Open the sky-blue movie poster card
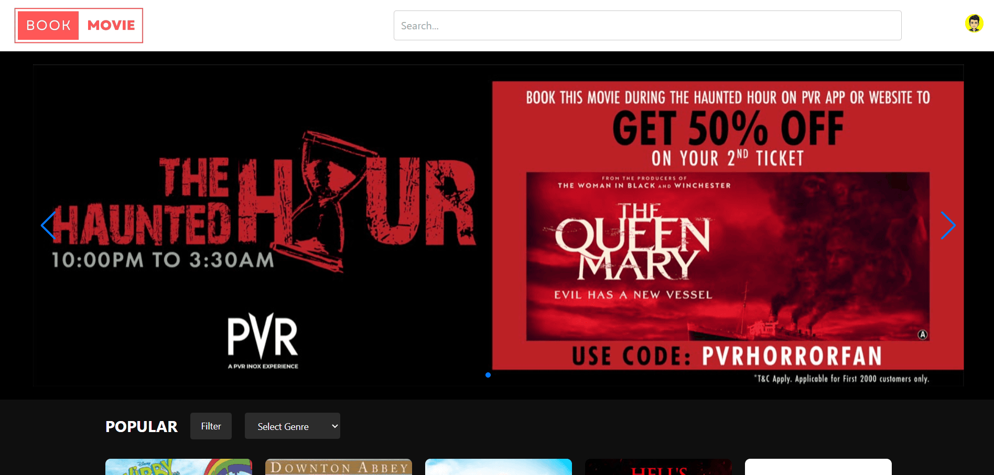 pyautogui.click(x=498, y=467)
